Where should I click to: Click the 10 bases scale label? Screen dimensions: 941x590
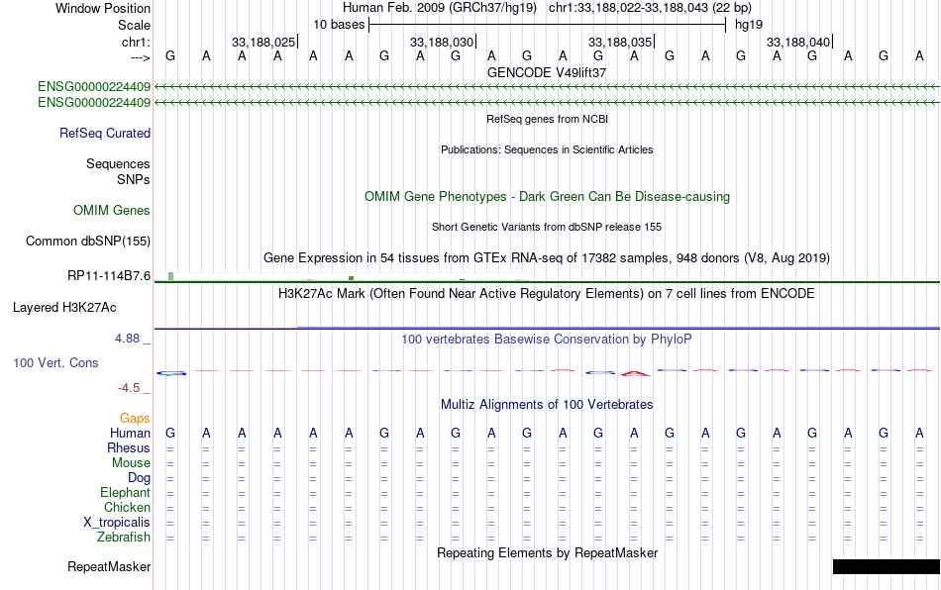(x=339, y=25)
